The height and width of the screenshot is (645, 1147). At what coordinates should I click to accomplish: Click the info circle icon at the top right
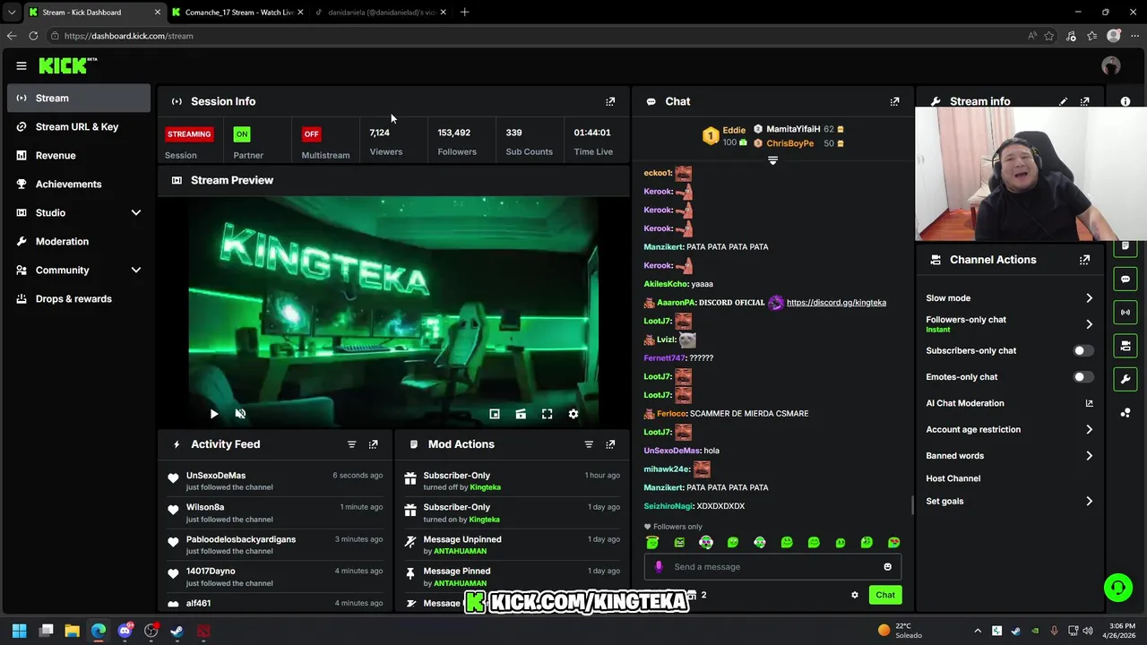coord(1125,101)
